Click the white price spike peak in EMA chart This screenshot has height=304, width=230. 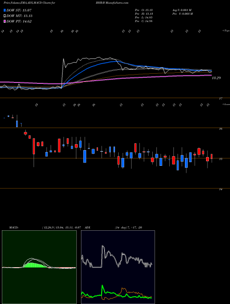point(63,59)
